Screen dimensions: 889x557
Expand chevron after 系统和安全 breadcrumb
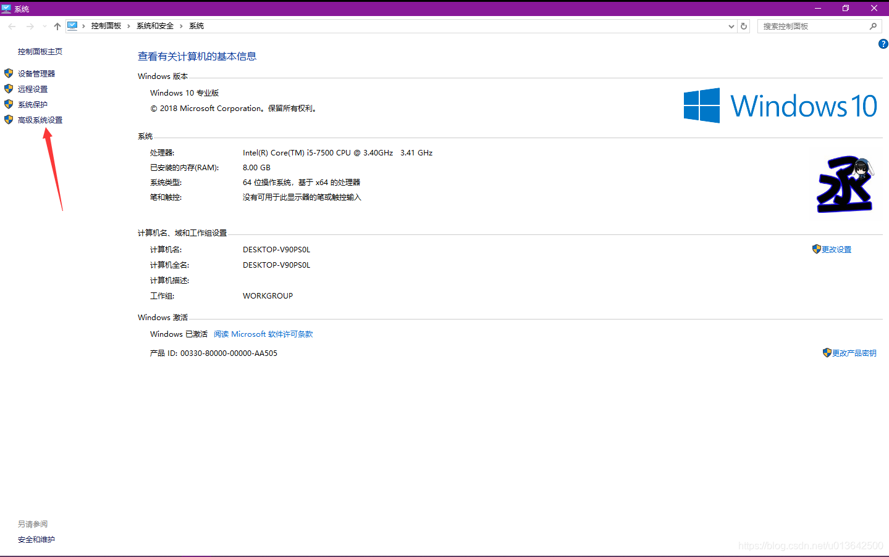(x=181, y=26)
